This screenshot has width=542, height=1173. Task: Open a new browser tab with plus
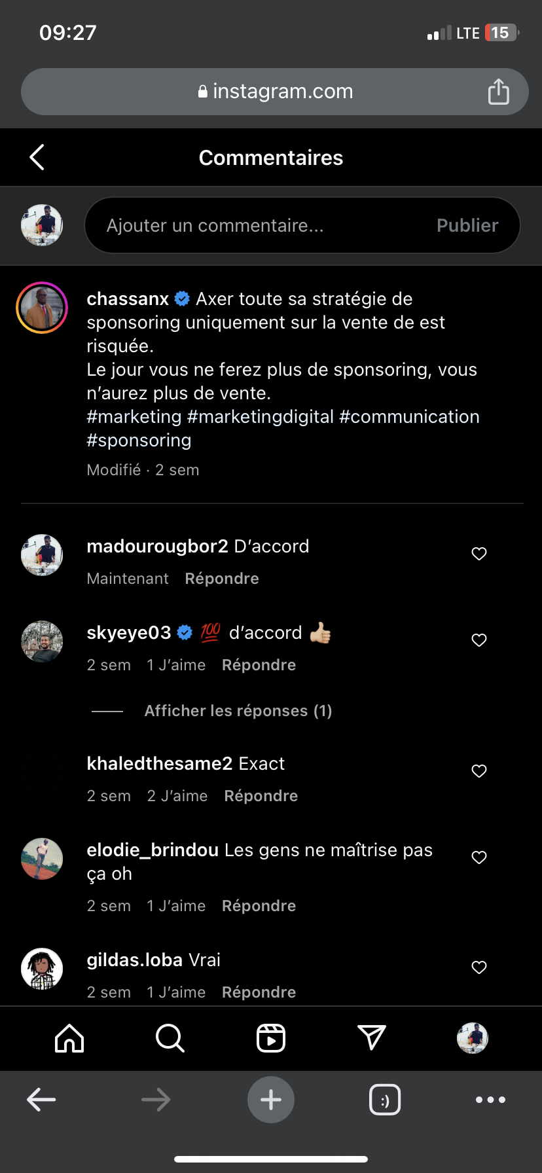(271, 1100)
